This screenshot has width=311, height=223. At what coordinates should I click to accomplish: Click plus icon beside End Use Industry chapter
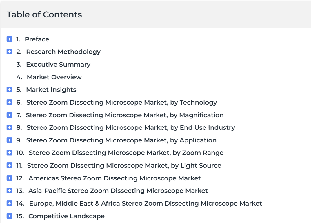[x=9, y=127]
